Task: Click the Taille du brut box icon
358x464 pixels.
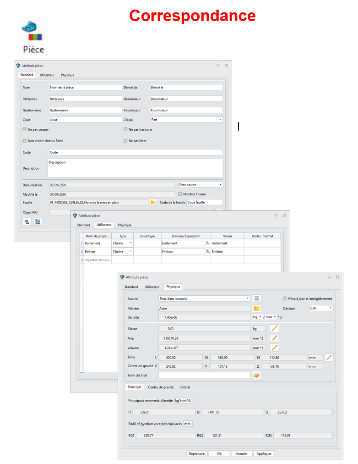Action: tap(256, 375)
